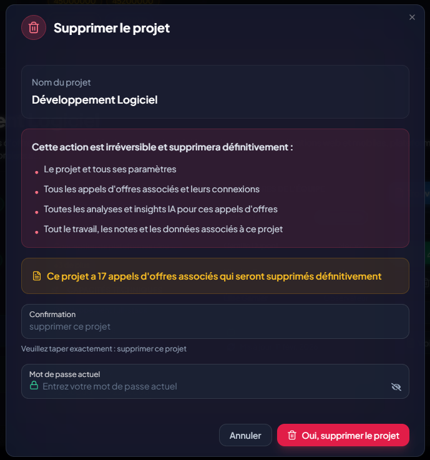Click the green lock icon in password field
The width and height of the screenshot is (430, 460).
coord(34,386)
